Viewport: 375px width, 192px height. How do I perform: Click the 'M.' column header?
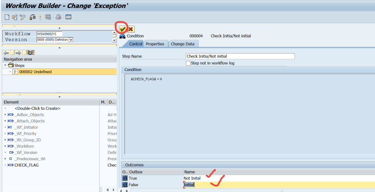103,102
